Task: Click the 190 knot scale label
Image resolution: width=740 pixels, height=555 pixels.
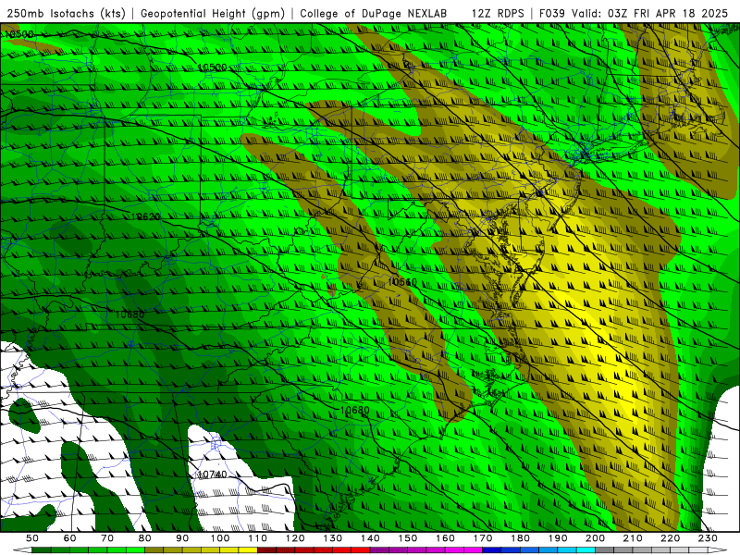Action: point(558,538)
